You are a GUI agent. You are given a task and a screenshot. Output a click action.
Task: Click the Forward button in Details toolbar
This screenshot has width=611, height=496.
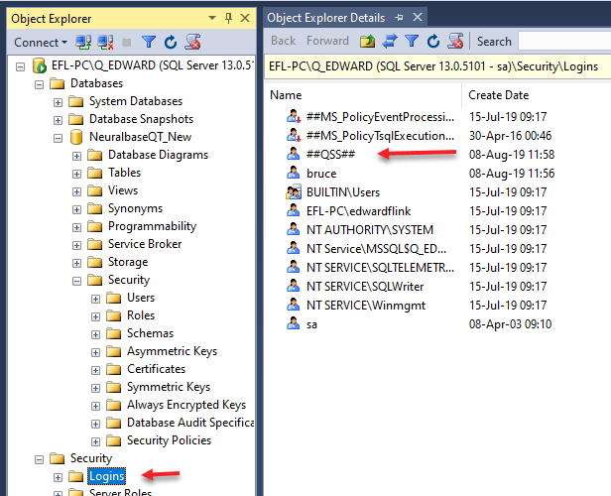pos(327,41)
